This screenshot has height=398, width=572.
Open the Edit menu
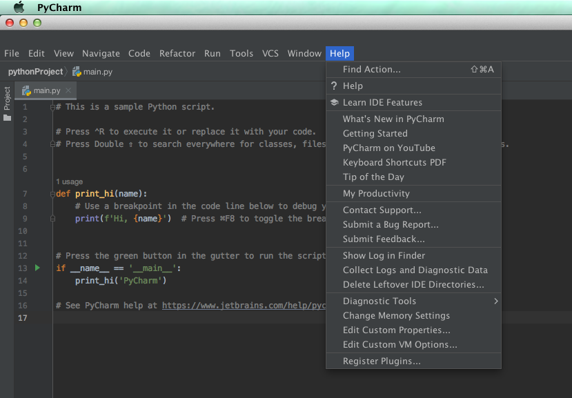point(37,53)
